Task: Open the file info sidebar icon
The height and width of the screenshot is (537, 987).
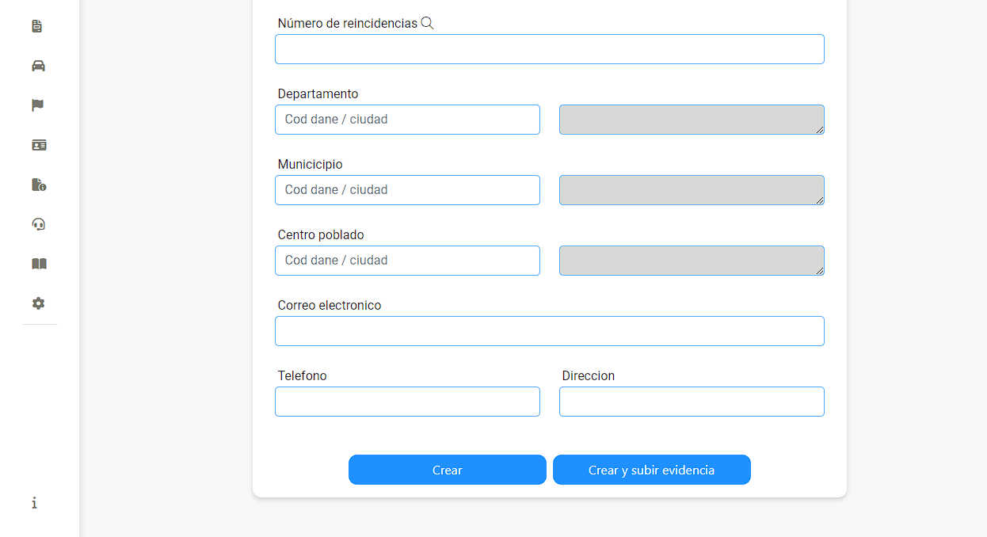Action: point(39,185)
